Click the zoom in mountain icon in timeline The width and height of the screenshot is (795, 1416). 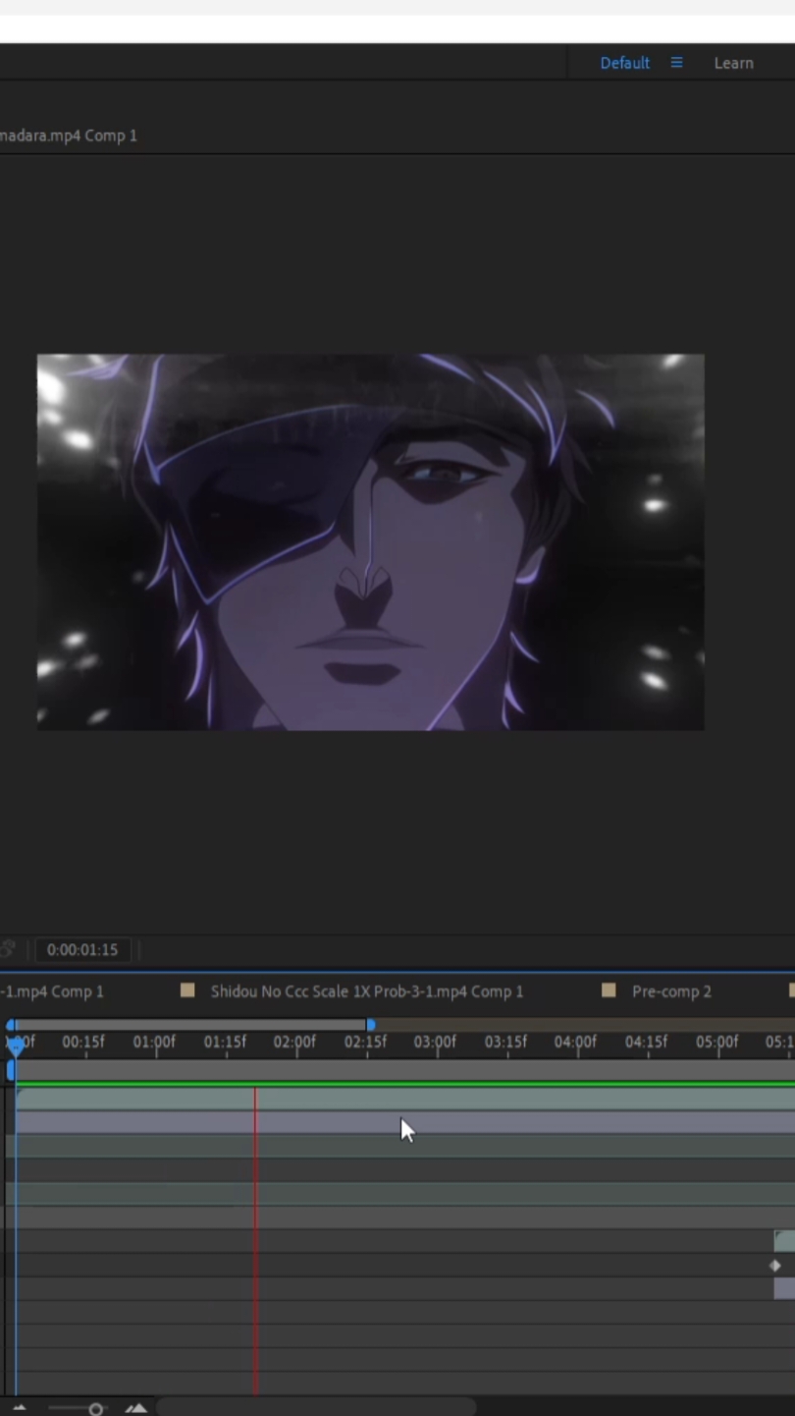pyautogui.click(x=136, y=1408)
